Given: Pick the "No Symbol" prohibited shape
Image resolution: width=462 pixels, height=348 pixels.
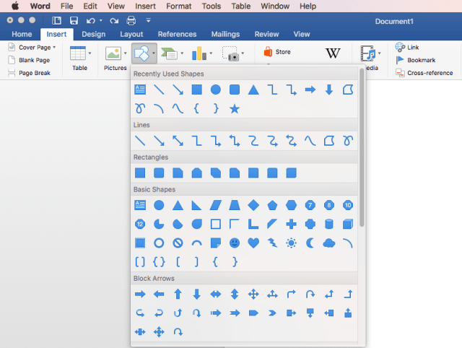Looking at the screenshot, I should tap(178, 243).
